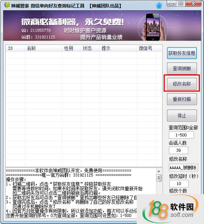204x224 pixels.
Task: Click 重新扫描 button
Action: click(x=182, y=99)
